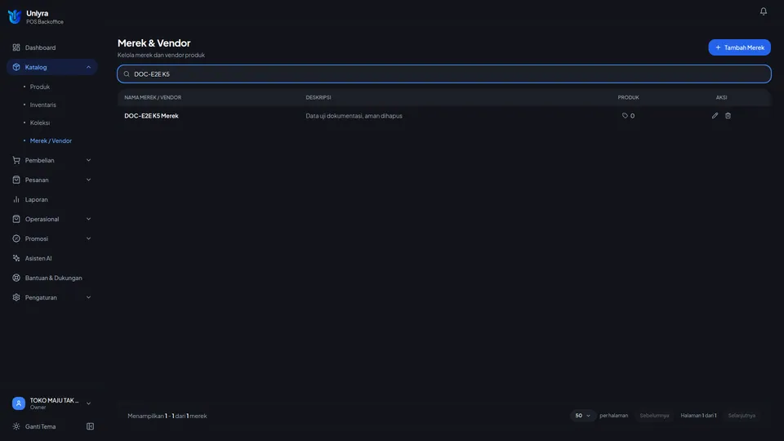The height and width of the screenshot is (441, 784).
Task: Open the 50 per halaman dropdown
Action: coord(582,416)
